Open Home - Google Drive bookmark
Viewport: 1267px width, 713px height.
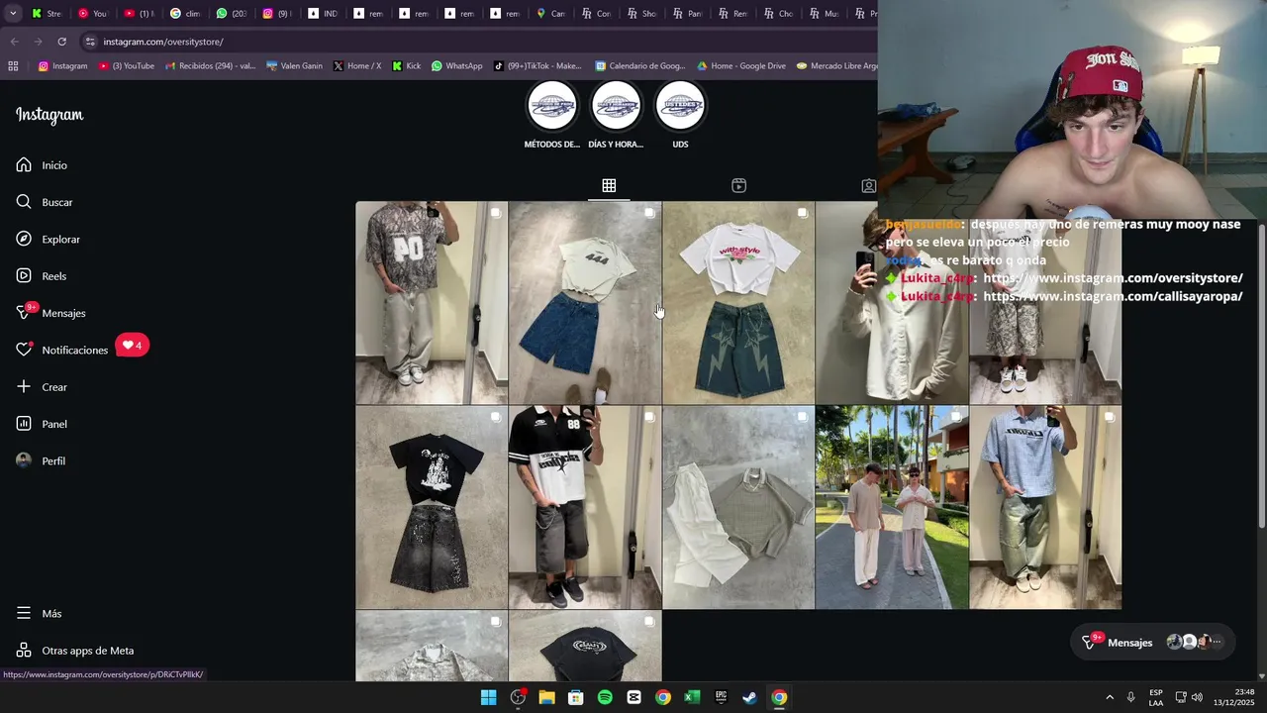tap(741, 66)
